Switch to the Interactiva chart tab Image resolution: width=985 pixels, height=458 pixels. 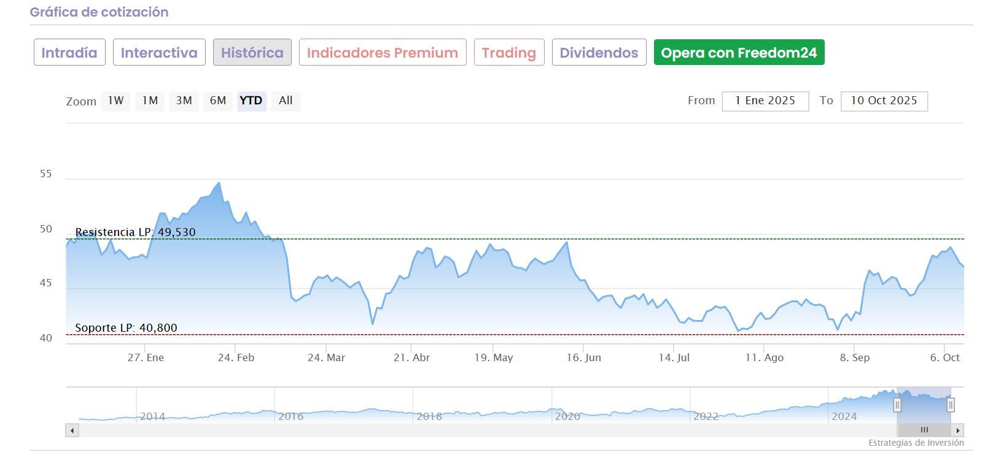(x=159, y=53)
